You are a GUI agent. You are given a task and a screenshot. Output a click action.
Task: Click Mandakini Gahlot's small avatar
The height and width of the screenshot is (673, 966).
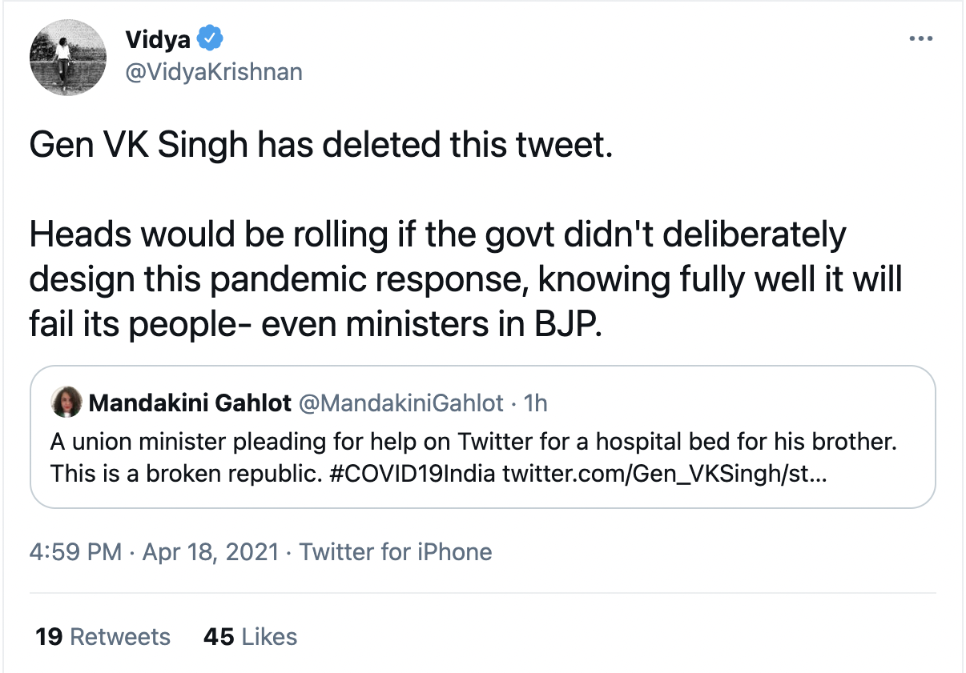click(66, 403)
